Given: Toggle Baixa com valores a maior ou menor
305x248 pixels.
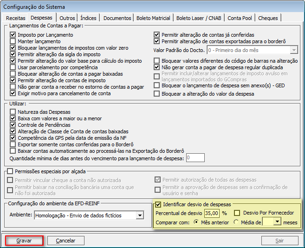Looking at the screenshot, I should point(13,118).
